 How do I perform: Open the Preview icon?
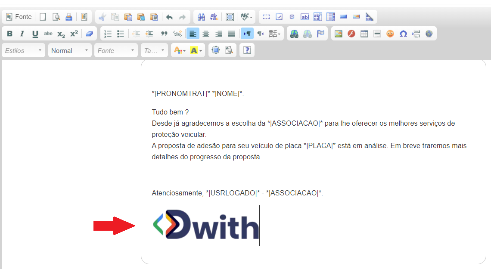56,17
